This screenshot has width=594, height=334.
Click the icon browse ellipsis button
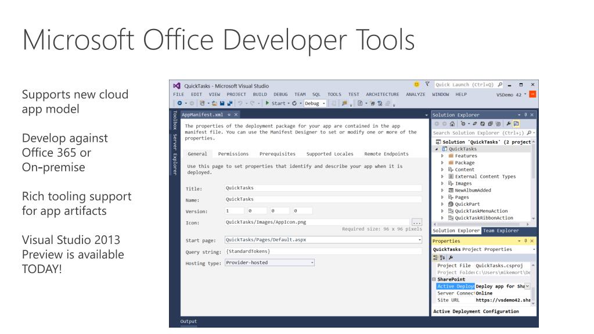(416, 222)
